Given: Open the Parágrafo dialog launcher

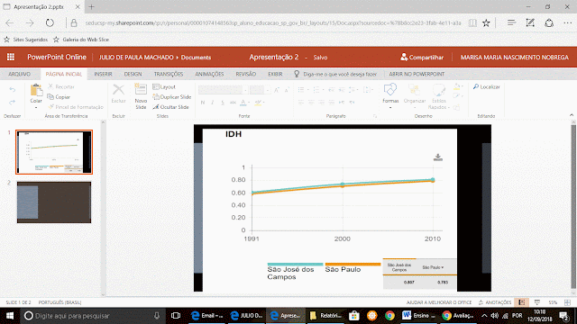Looking at the screenshot, I should tap(375, 116).
